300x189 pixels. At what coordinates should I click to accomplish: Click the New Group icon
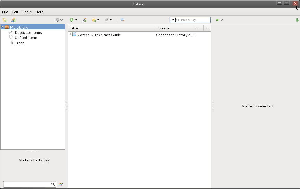pyautogui.click(x=13, y=20)
